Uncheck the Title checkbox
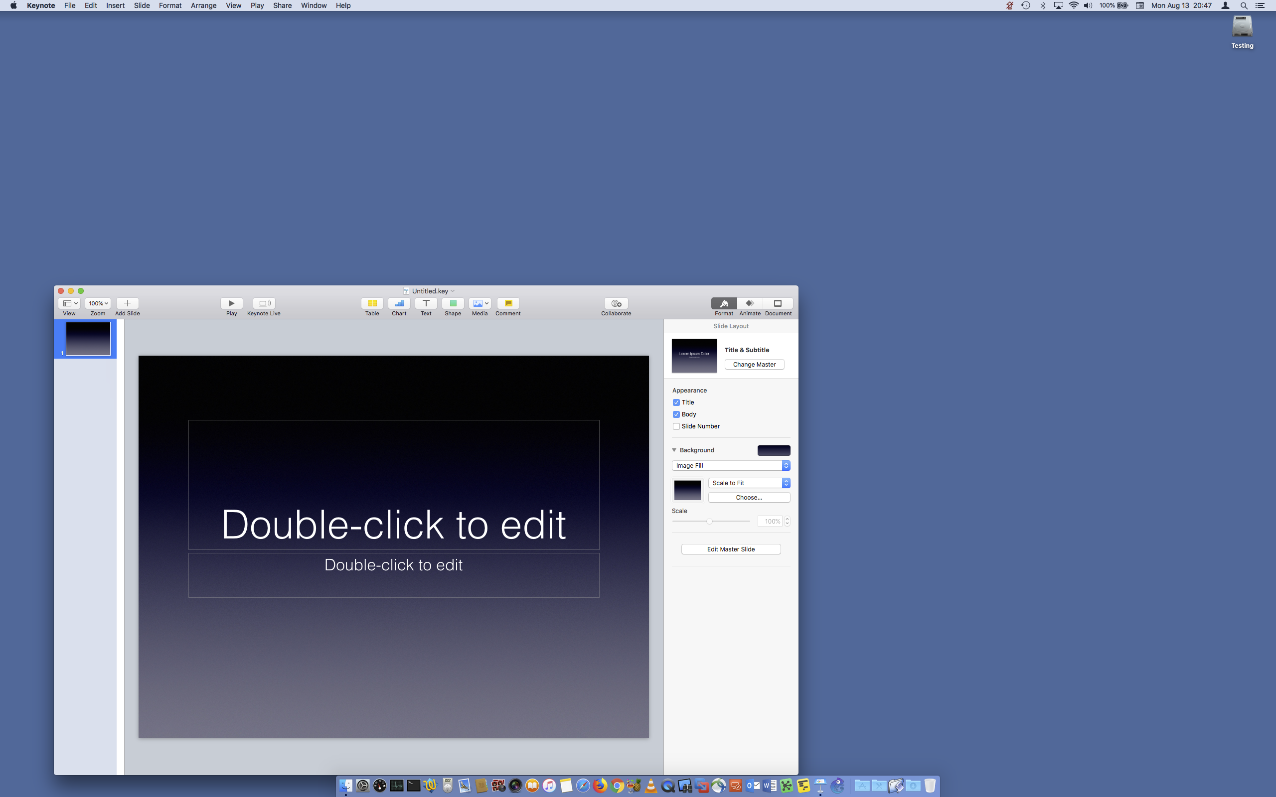Screen dimensions: 1276x797 (676, 402)
